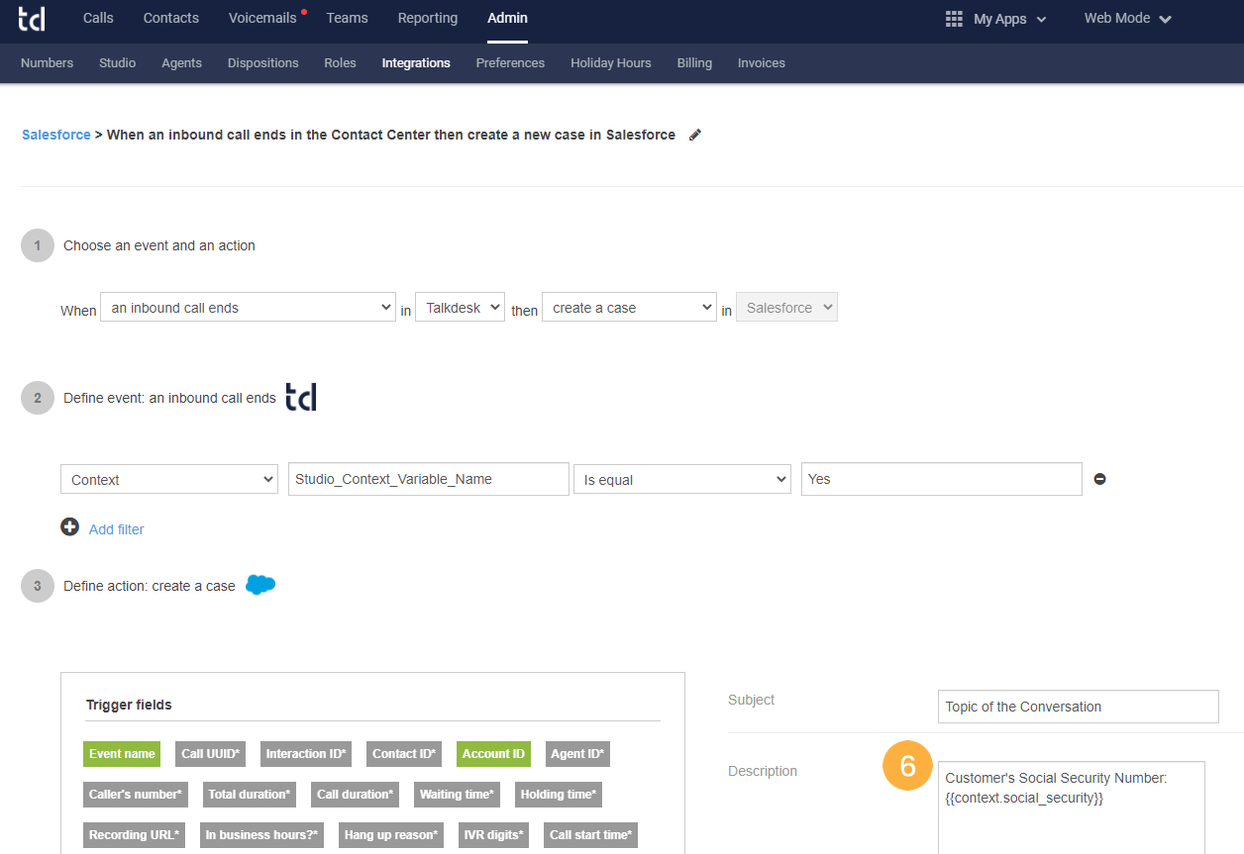Remove the Context filter with minus icon

click(1099, 479)
